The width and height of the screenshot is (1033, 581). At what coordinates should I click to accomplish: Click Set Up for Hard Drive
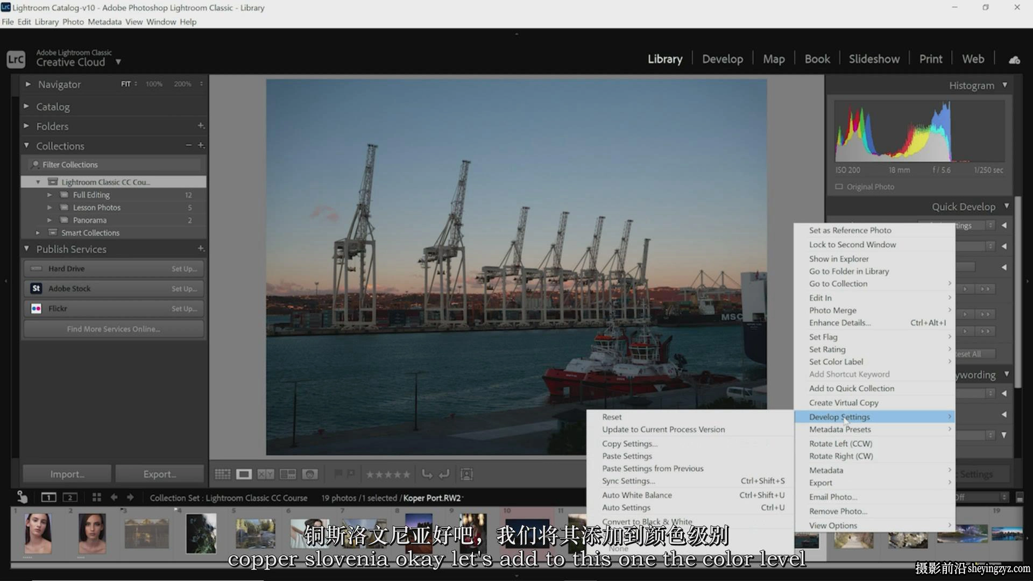184,268
